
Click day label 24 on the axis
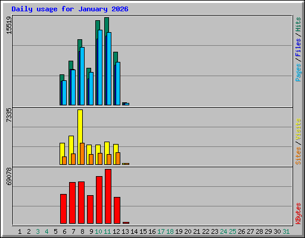click(223, 231)
